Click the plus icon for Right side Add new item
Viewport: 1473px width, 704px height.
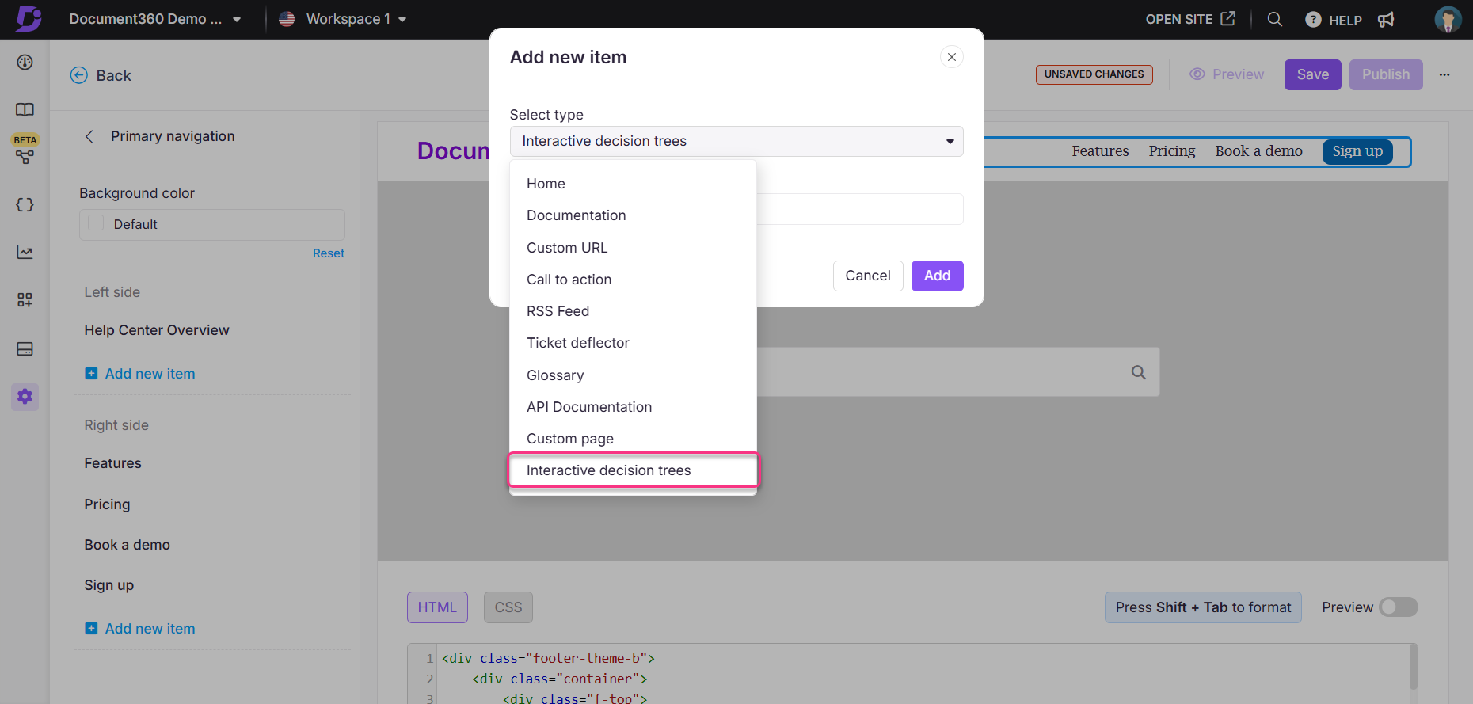pos(91,628)
